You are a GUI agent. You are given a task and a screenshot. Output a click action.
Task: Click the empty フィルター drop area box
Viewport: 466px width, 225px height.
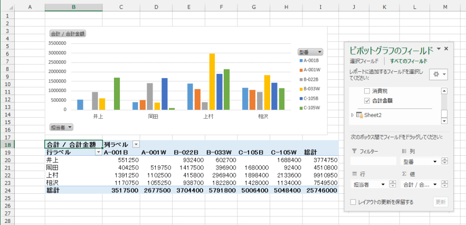coord(373,161)
